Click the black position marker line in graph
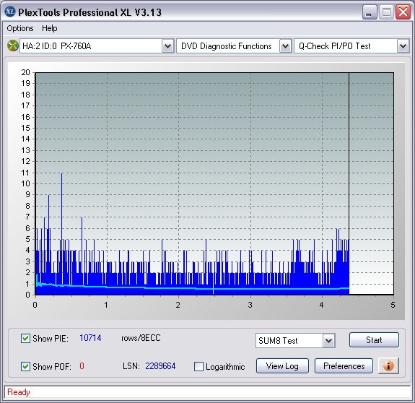415x403 pixels. 349,183
